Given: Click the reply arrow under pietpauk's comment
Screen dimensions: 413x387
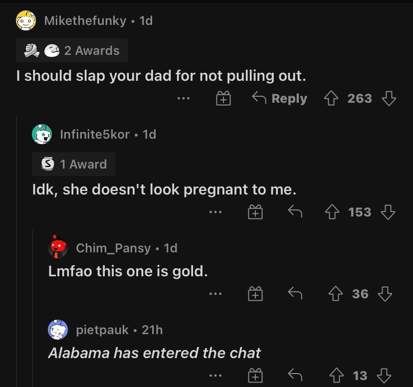Looking at the screenshot, I should (295, 375).
